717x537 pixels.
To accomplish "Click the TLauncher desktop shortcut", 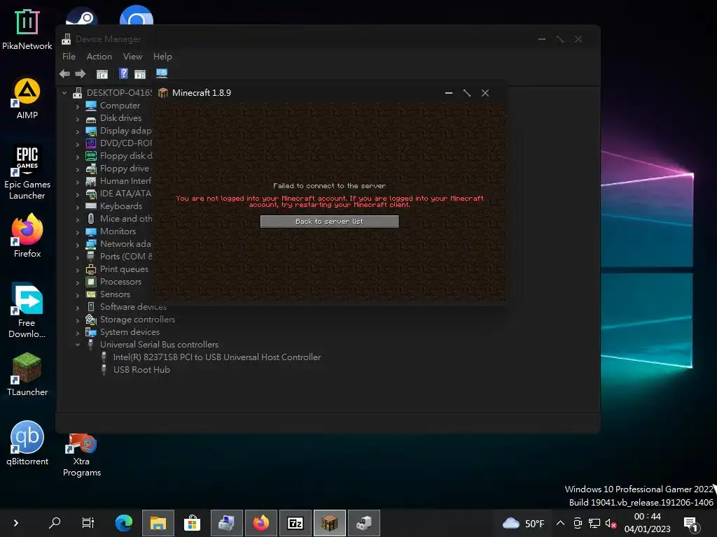I will (x=27, y=375).
